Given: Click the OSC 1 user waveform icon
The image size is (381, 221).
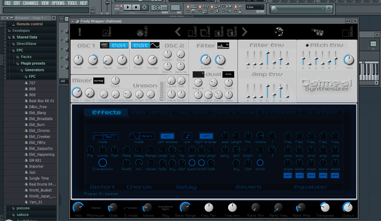Looking at the screenshot, I should click(x=104, y=45).
